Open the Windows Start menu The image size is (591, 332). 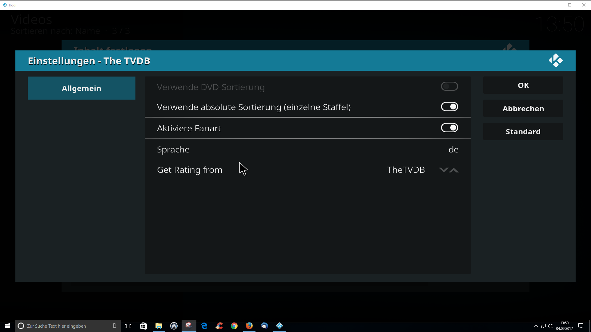point(7,326)
